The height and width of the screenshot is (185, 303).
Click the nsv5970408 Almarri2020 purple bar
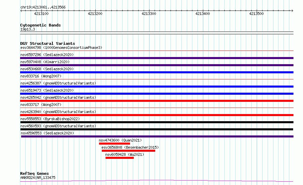pos(157,65)
